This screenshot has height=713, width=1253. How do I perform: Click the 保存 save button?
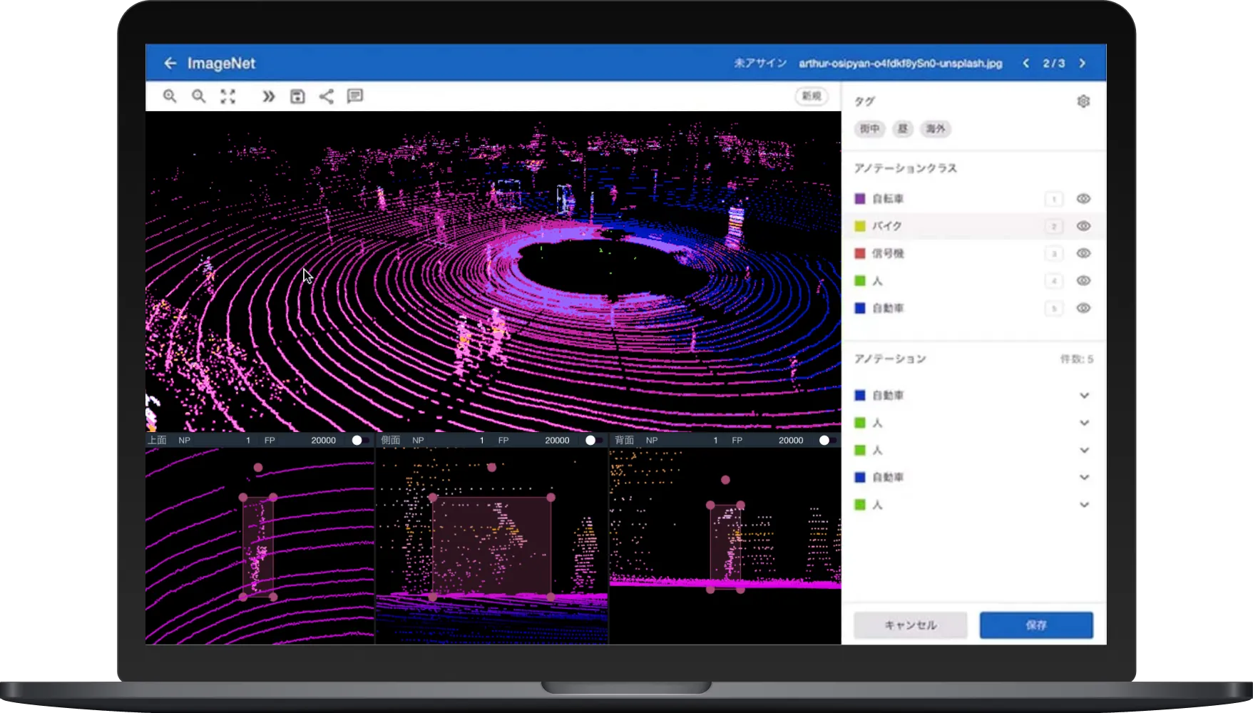tap(1035, 625)
